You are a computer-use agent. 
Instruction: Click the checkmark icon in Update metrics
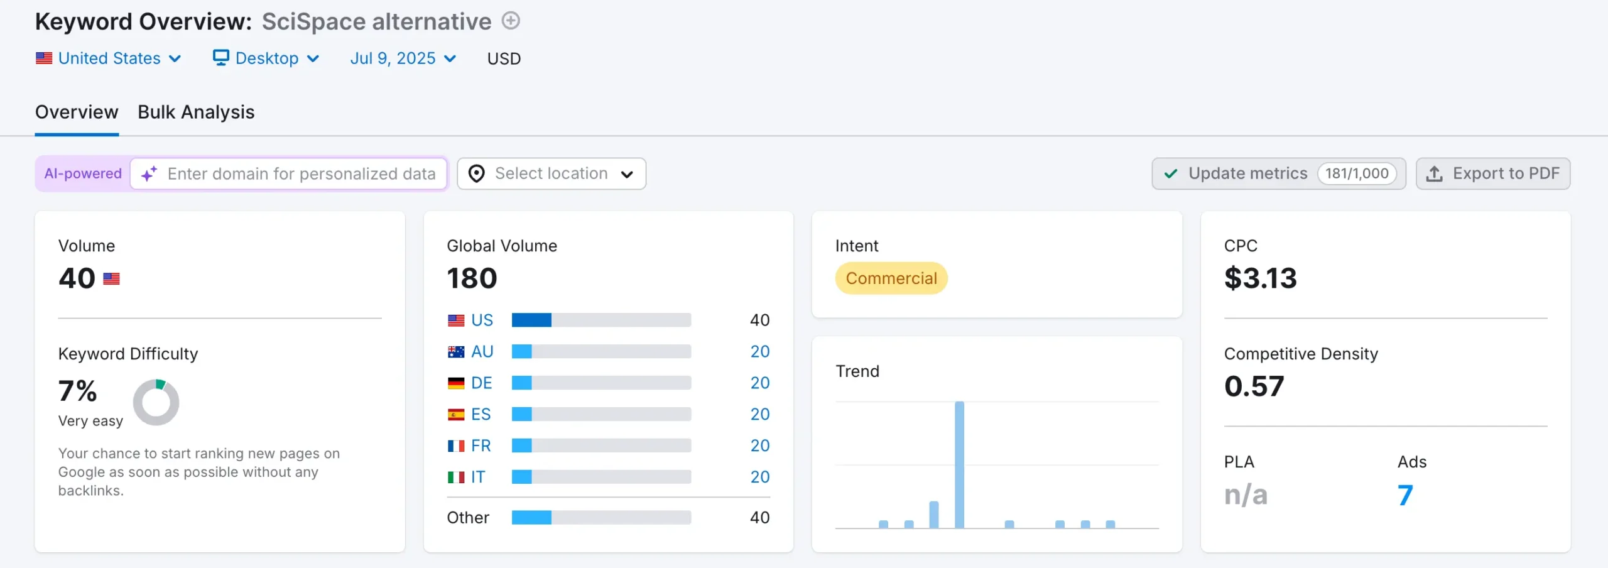click(1171, 173)
